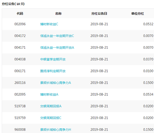The width and height of the screenshot is (154, 133).
Task: Open fund link 交银周期回报C
Action: 51,118
